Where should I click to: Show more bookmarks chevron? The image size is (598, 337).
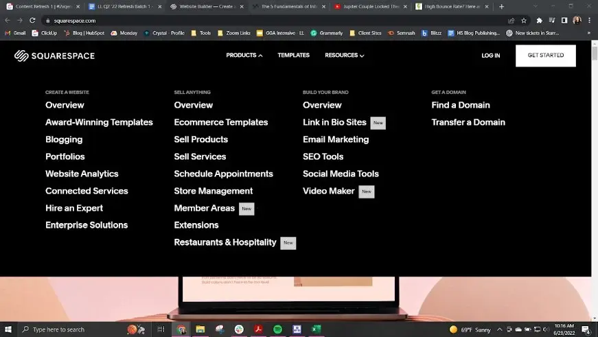(x=589, y=33)
